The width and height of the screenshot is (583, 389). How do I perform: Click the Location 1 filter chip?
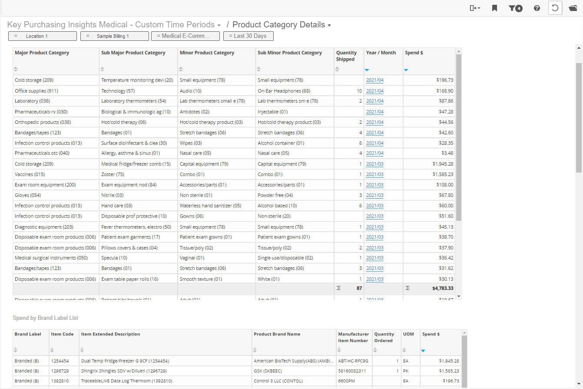pyautogui.click(x=42, y=36)
